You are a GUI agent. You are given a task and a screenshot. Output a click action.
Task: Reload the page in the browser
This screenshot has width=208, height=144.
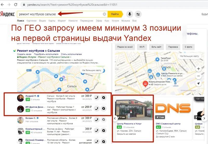pyautogui.click(x=16, y=5)
